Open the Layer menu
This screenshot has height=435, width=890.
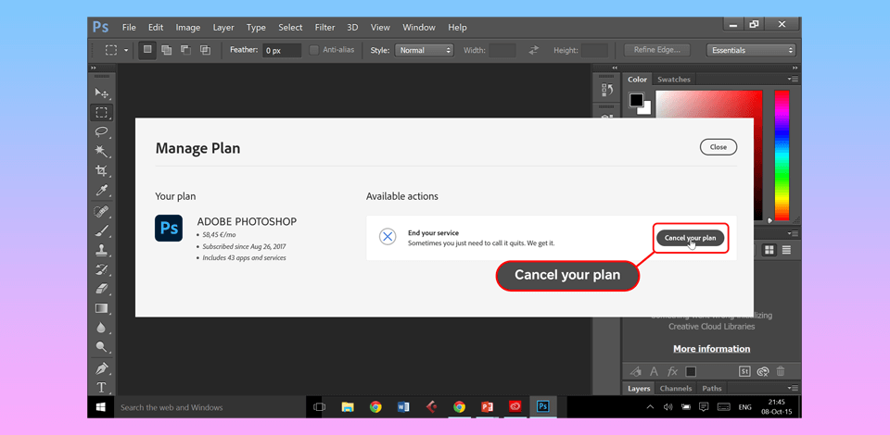223,27
